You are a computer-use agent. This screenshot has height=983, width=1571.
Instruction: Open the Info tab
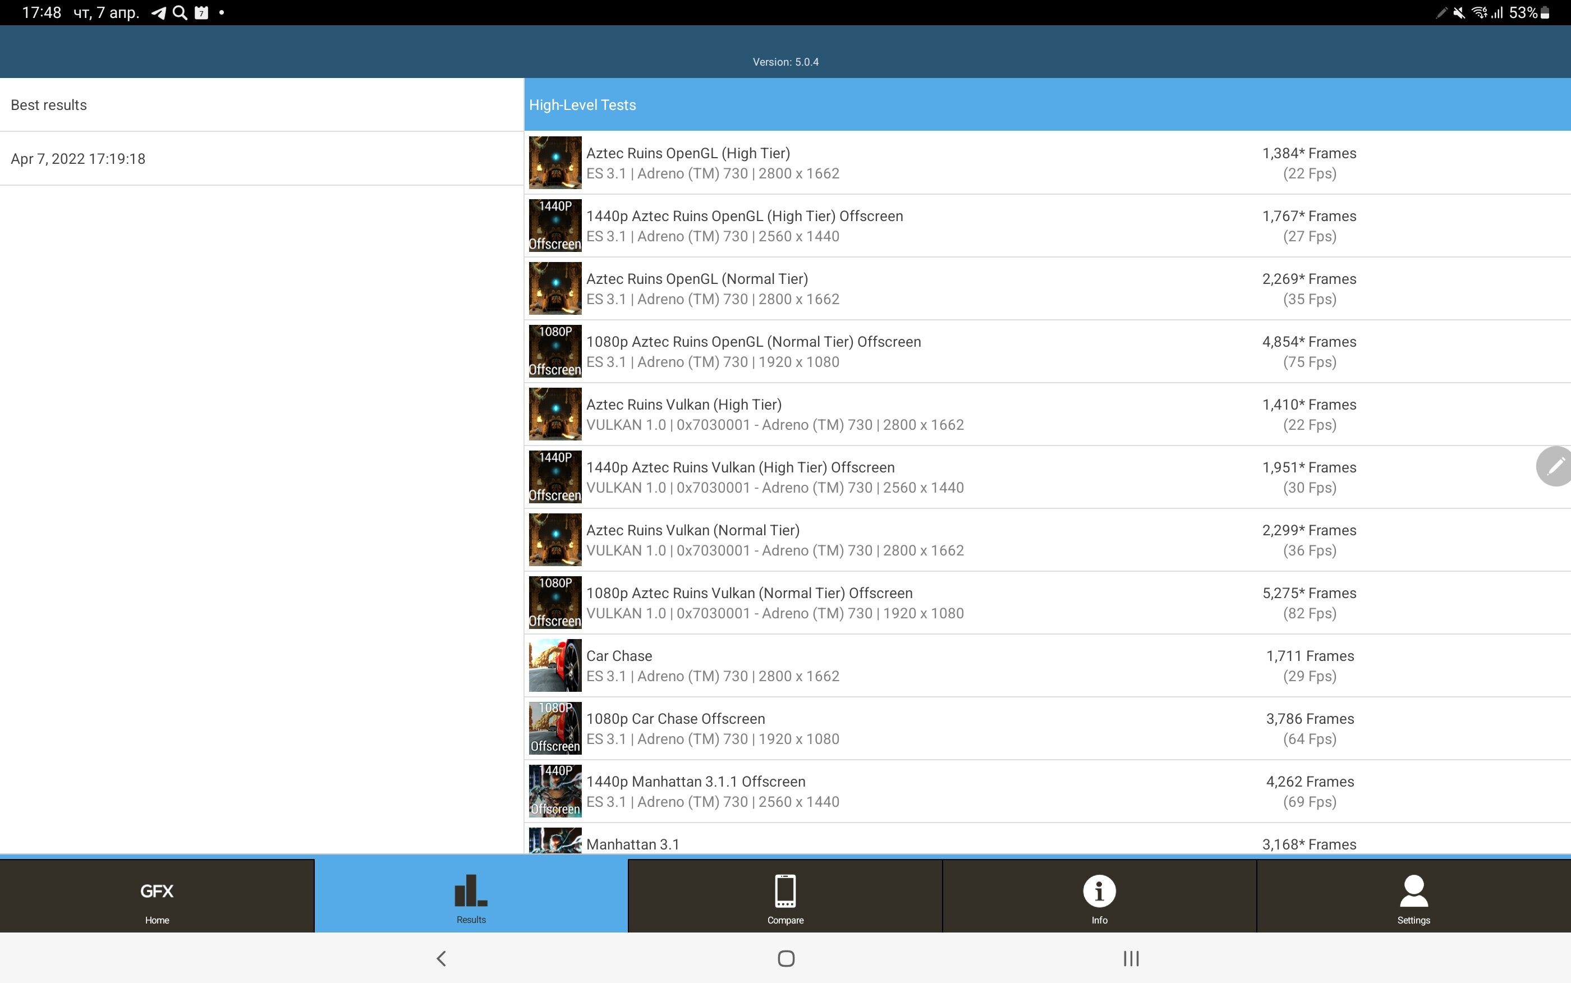1099,897
